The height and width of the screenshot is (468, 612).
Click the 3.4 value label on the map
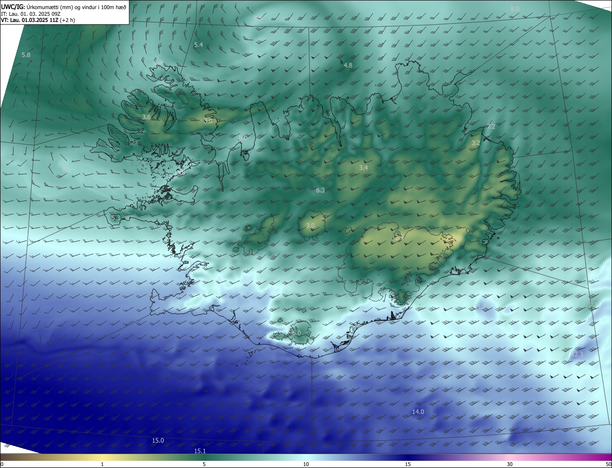click(x=363, y=167)
